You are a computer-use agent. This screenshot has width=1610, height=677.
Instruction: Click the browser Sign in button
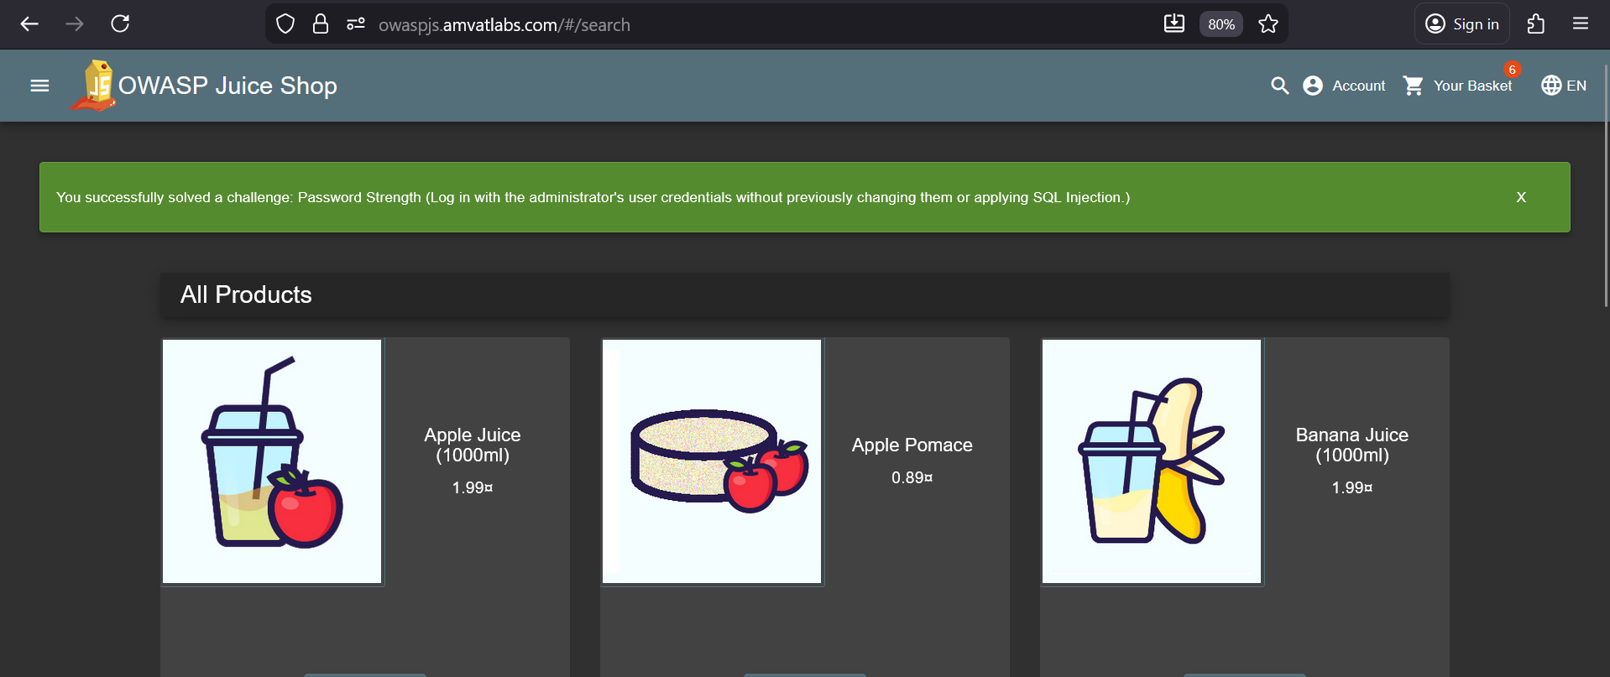(x=1461, y=24)
